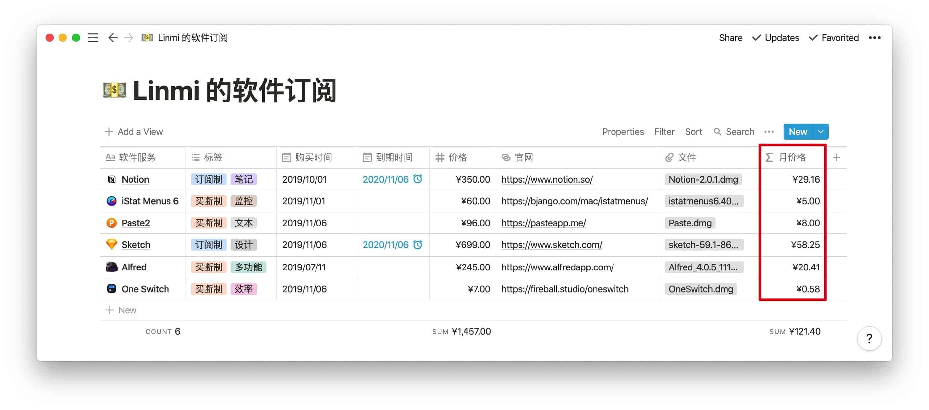Click the blue New button
The height and width of the screenshot is (410, 929).
[798, 132]
